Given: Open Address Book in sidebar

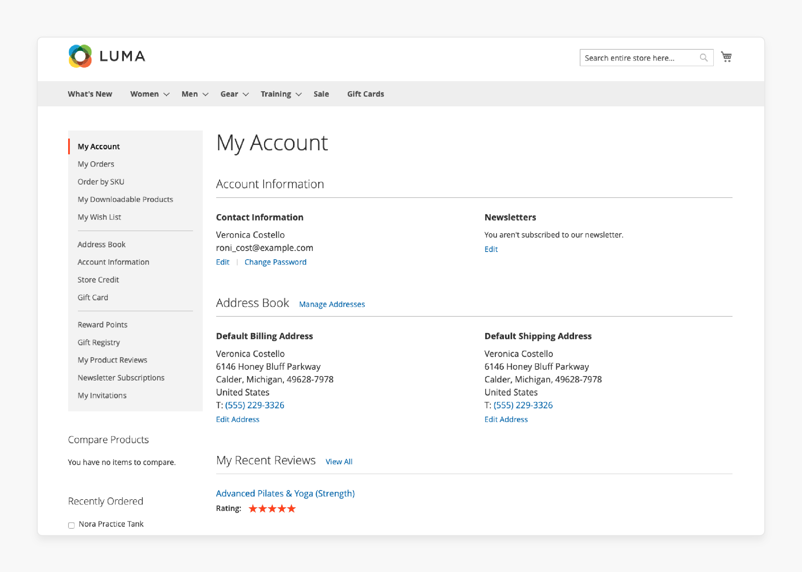Looking at the screenshot, I should tap(101, 245).
